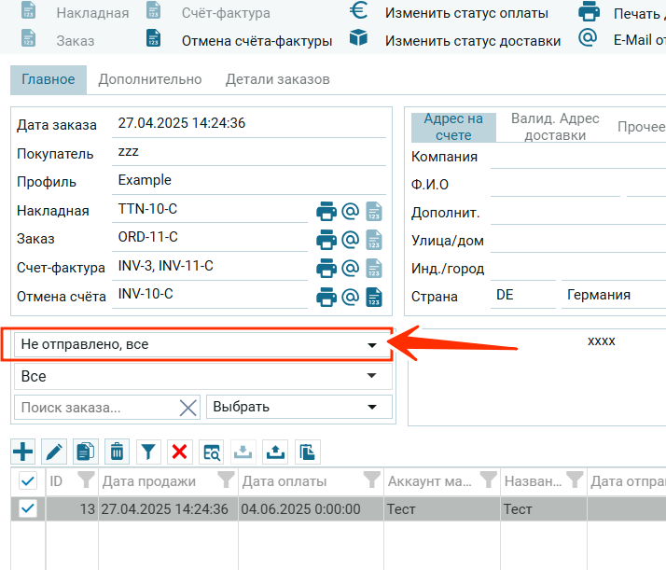Email the Заказ ORD-11-C document
The height and width of the screenshot is (570, 666).
pyautogui.click(x=351, y=240)
